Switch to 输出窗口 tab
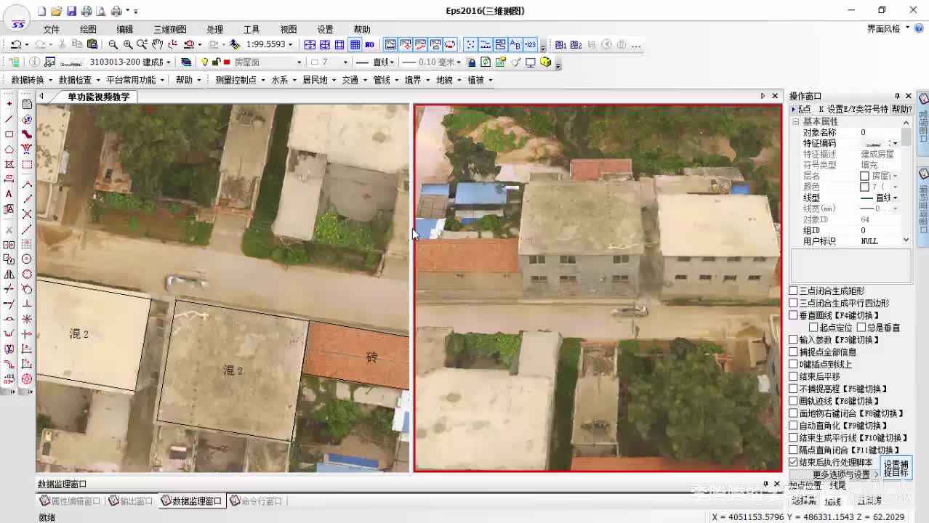This screenshot has height=523, width=929. tap(131, 501)
